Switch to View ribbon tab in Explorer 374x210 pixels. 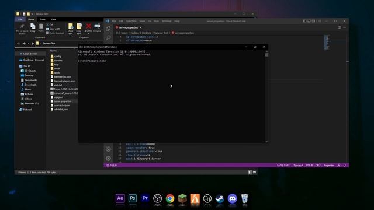coord(53,19)
